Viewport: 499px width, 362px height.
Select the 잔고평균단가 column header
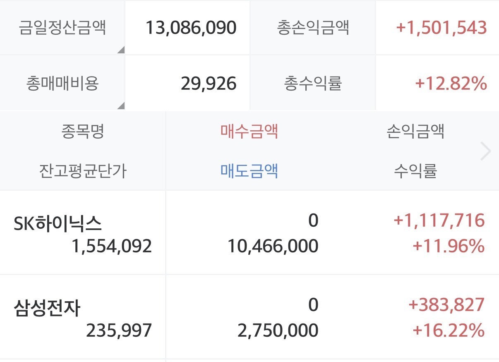(x=83, y=170)
